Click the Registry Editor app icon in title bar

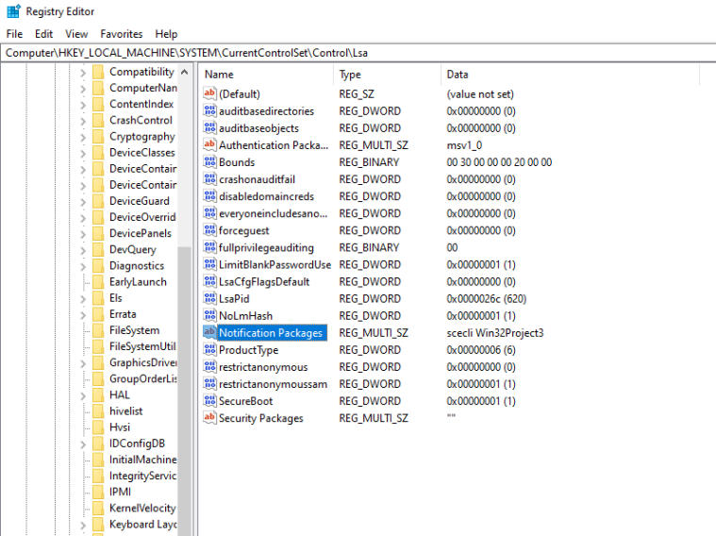[10, 12]
